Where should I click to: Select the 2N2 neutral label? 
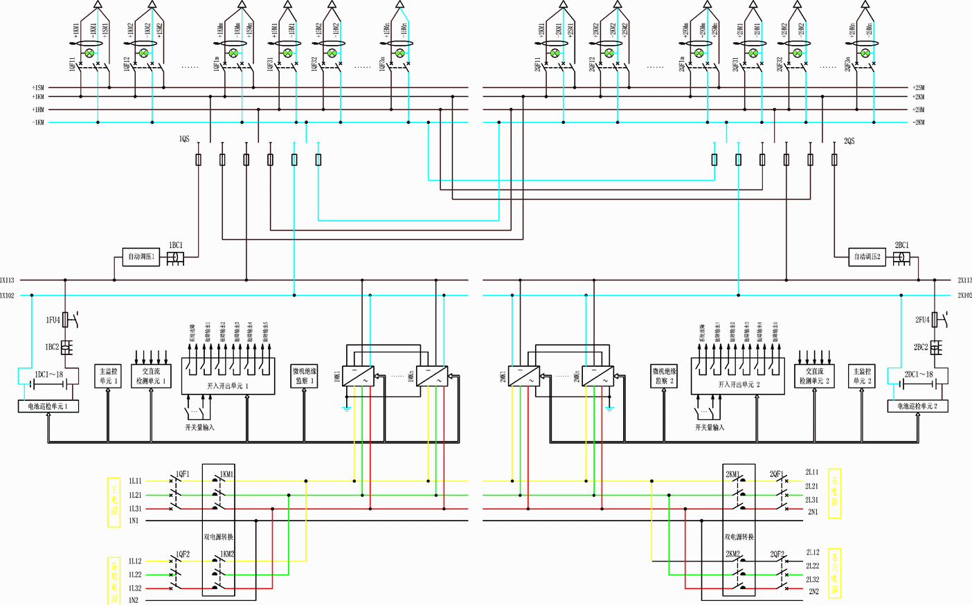[813, 592]
